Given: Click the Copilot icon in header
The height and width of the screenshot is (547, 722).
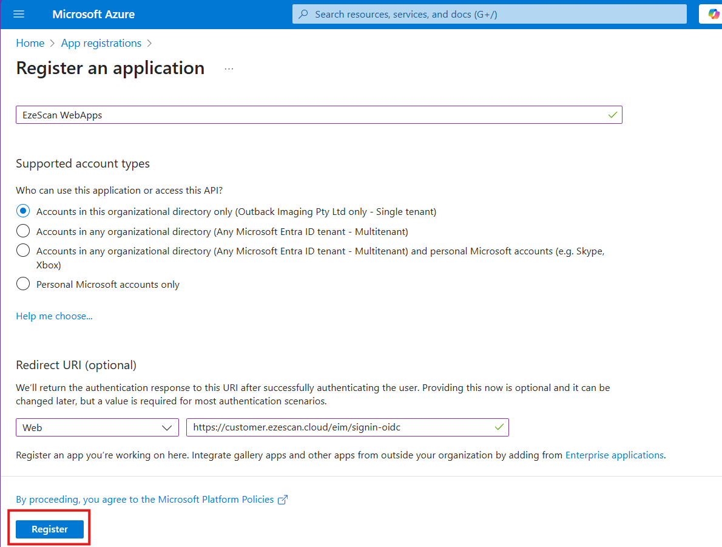Looking at the screenshot, I should pyautogui.click(x=714, y=14).
